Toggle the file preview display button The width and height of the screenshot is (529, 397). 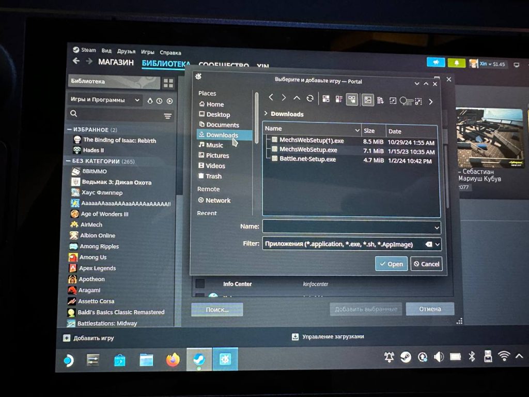tap(368, 100)
